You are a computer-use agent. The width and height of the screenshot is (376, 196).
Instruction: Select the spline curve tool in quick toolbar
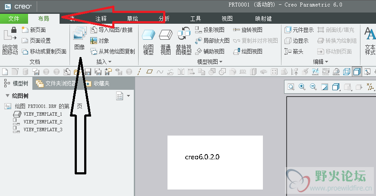click(x=160, y=72)
